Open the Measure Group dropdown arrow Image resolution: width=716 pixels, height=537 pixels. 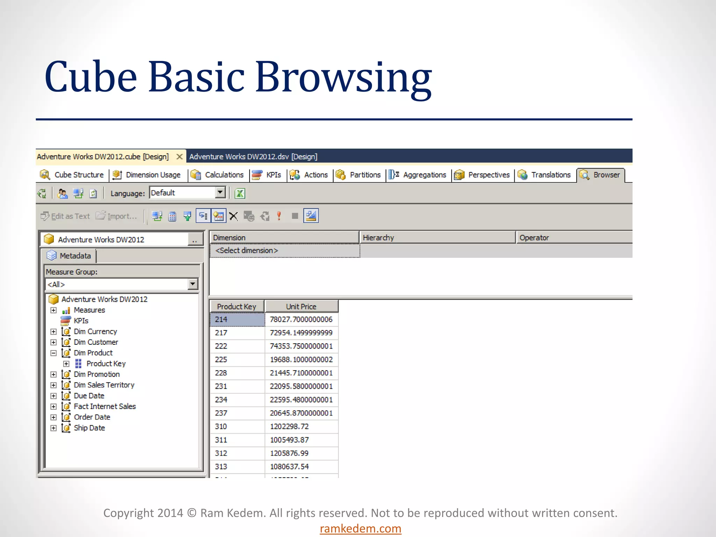(193, 284)
